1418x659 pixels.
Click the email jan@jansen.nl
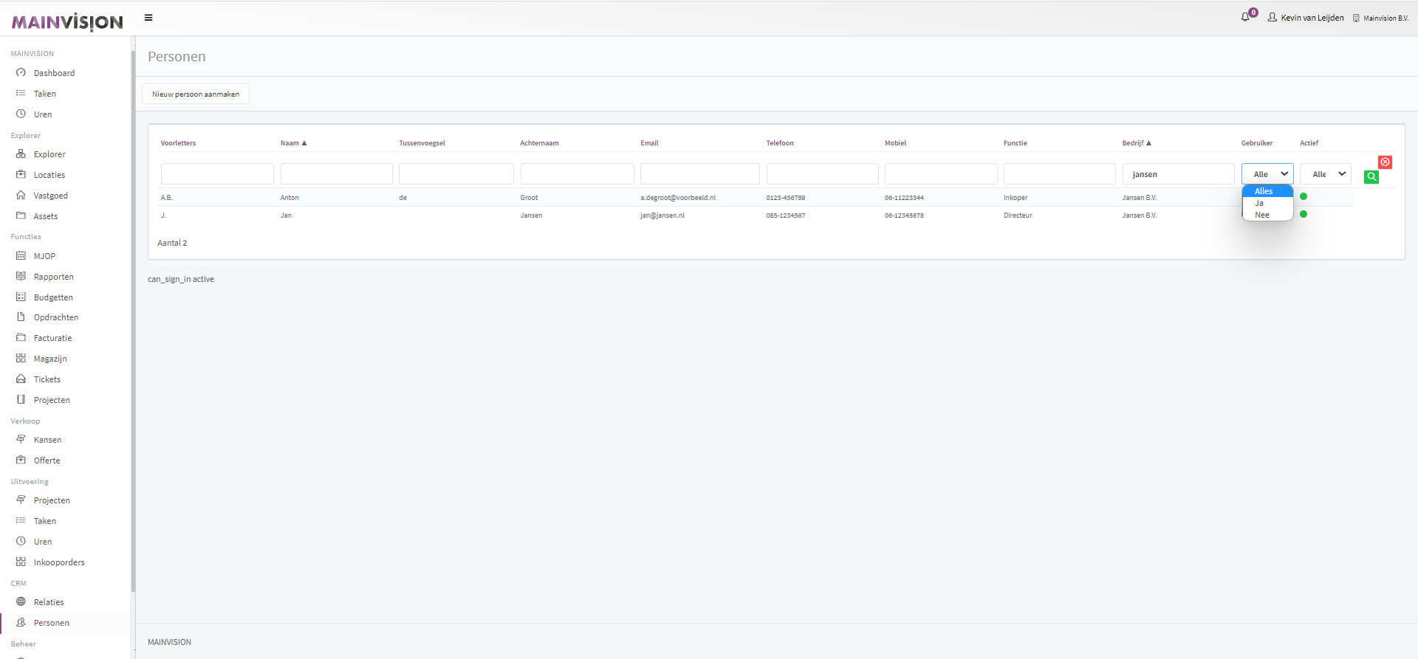662,215
